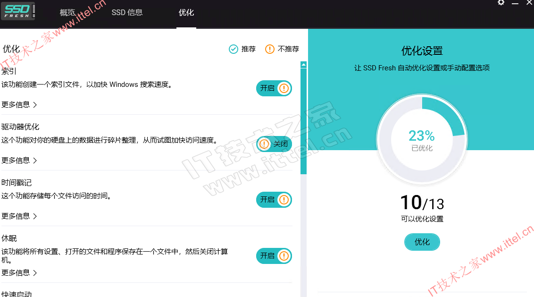Click the 可以优化设置 label

click(x=422, y=219)
